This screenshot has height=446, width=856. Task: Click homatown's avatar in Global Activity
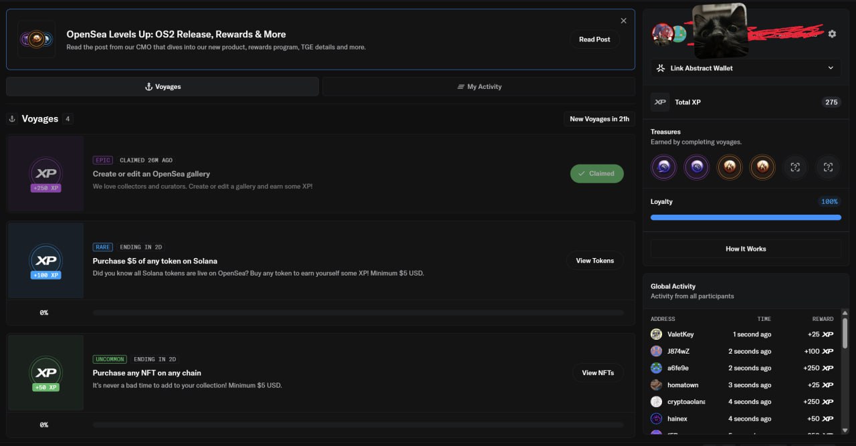(x=656, y=385)
